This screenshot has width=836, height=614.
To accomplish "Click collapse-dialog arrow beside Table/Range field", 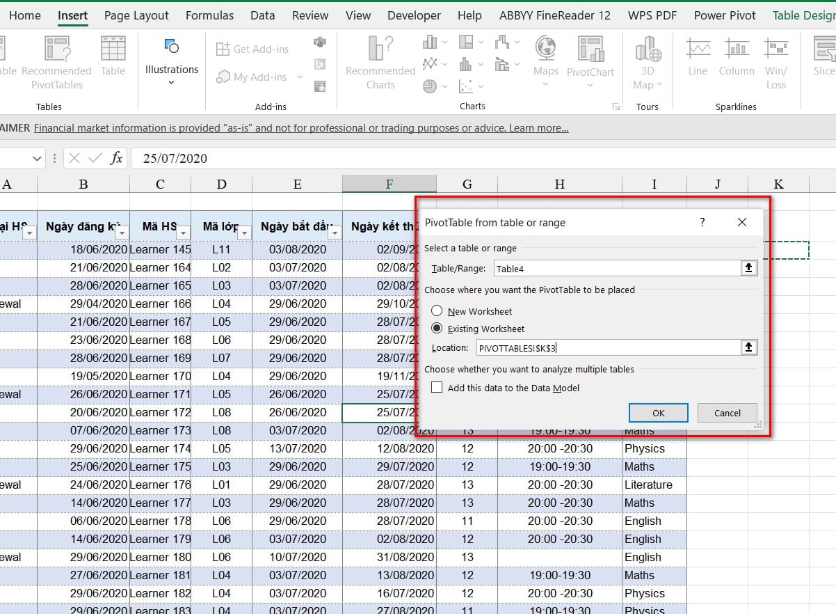I will pyautogui.click(x=748, y=268).
